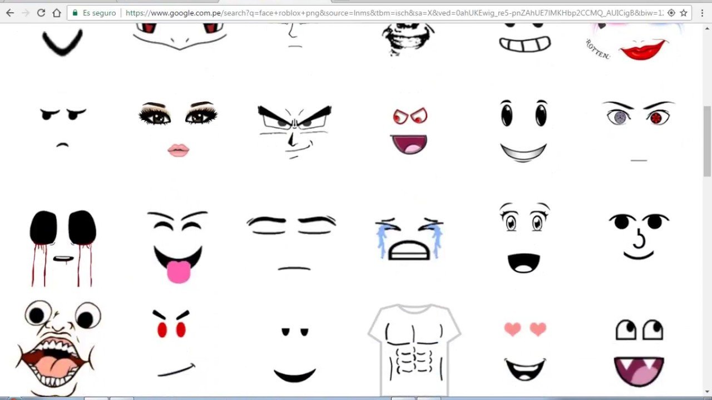
Task: Open the simple black smile face image
Action: 295,356
